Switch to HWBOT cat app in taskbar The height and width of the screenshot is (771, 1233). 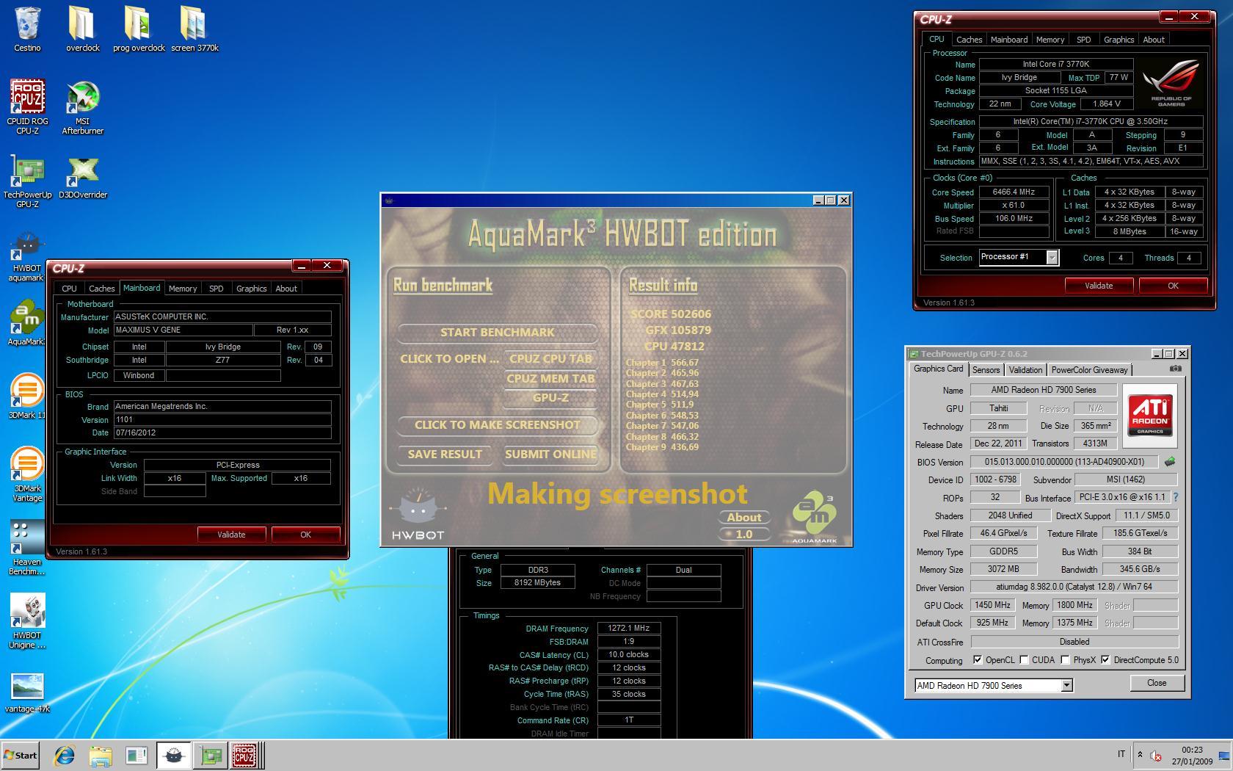pos(173,755)
